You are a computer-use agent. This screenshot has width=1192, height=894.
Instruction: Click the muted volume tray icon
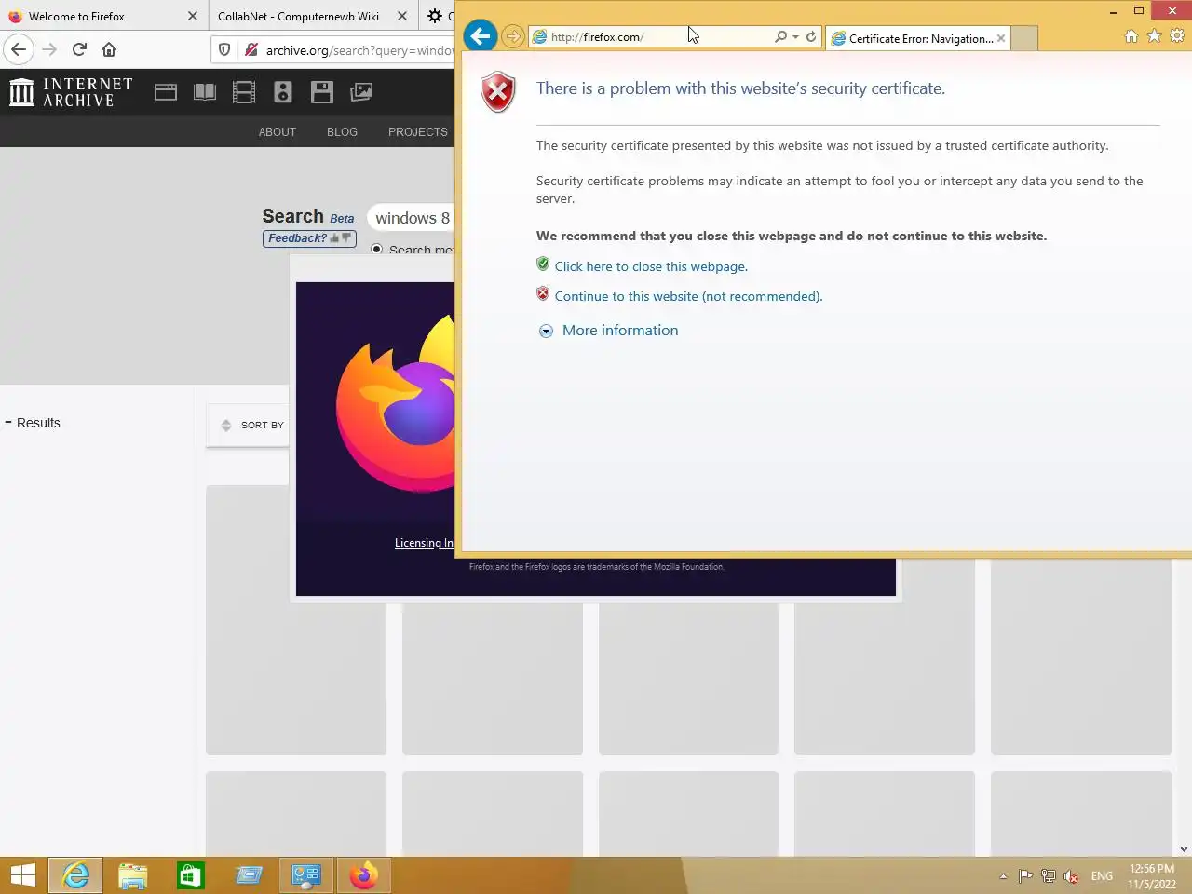coord(1071,876)
